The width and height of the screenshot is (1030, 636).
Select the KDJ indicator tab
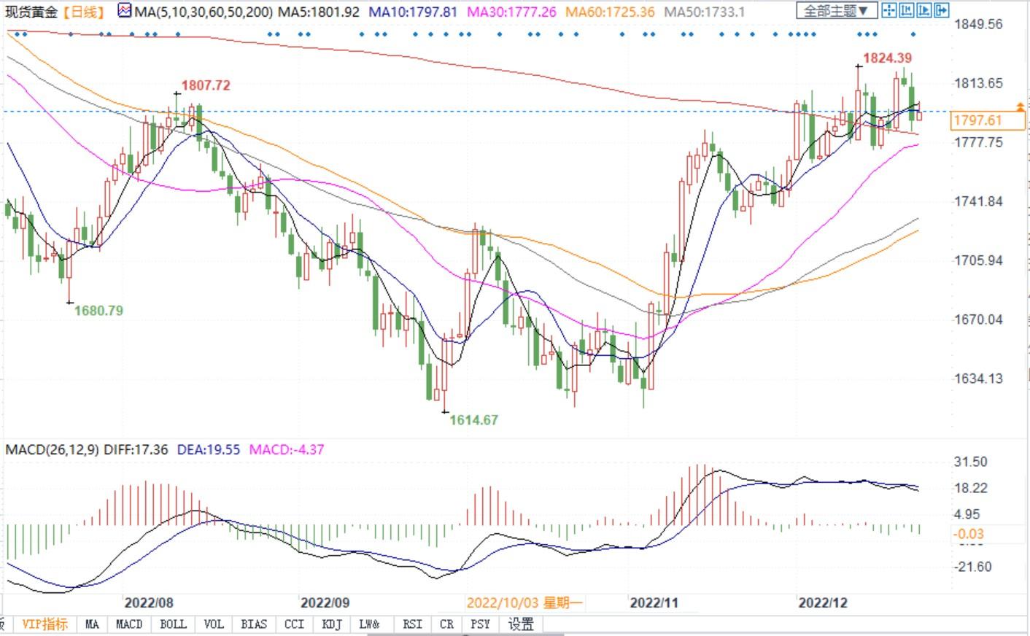pos(331,624)
